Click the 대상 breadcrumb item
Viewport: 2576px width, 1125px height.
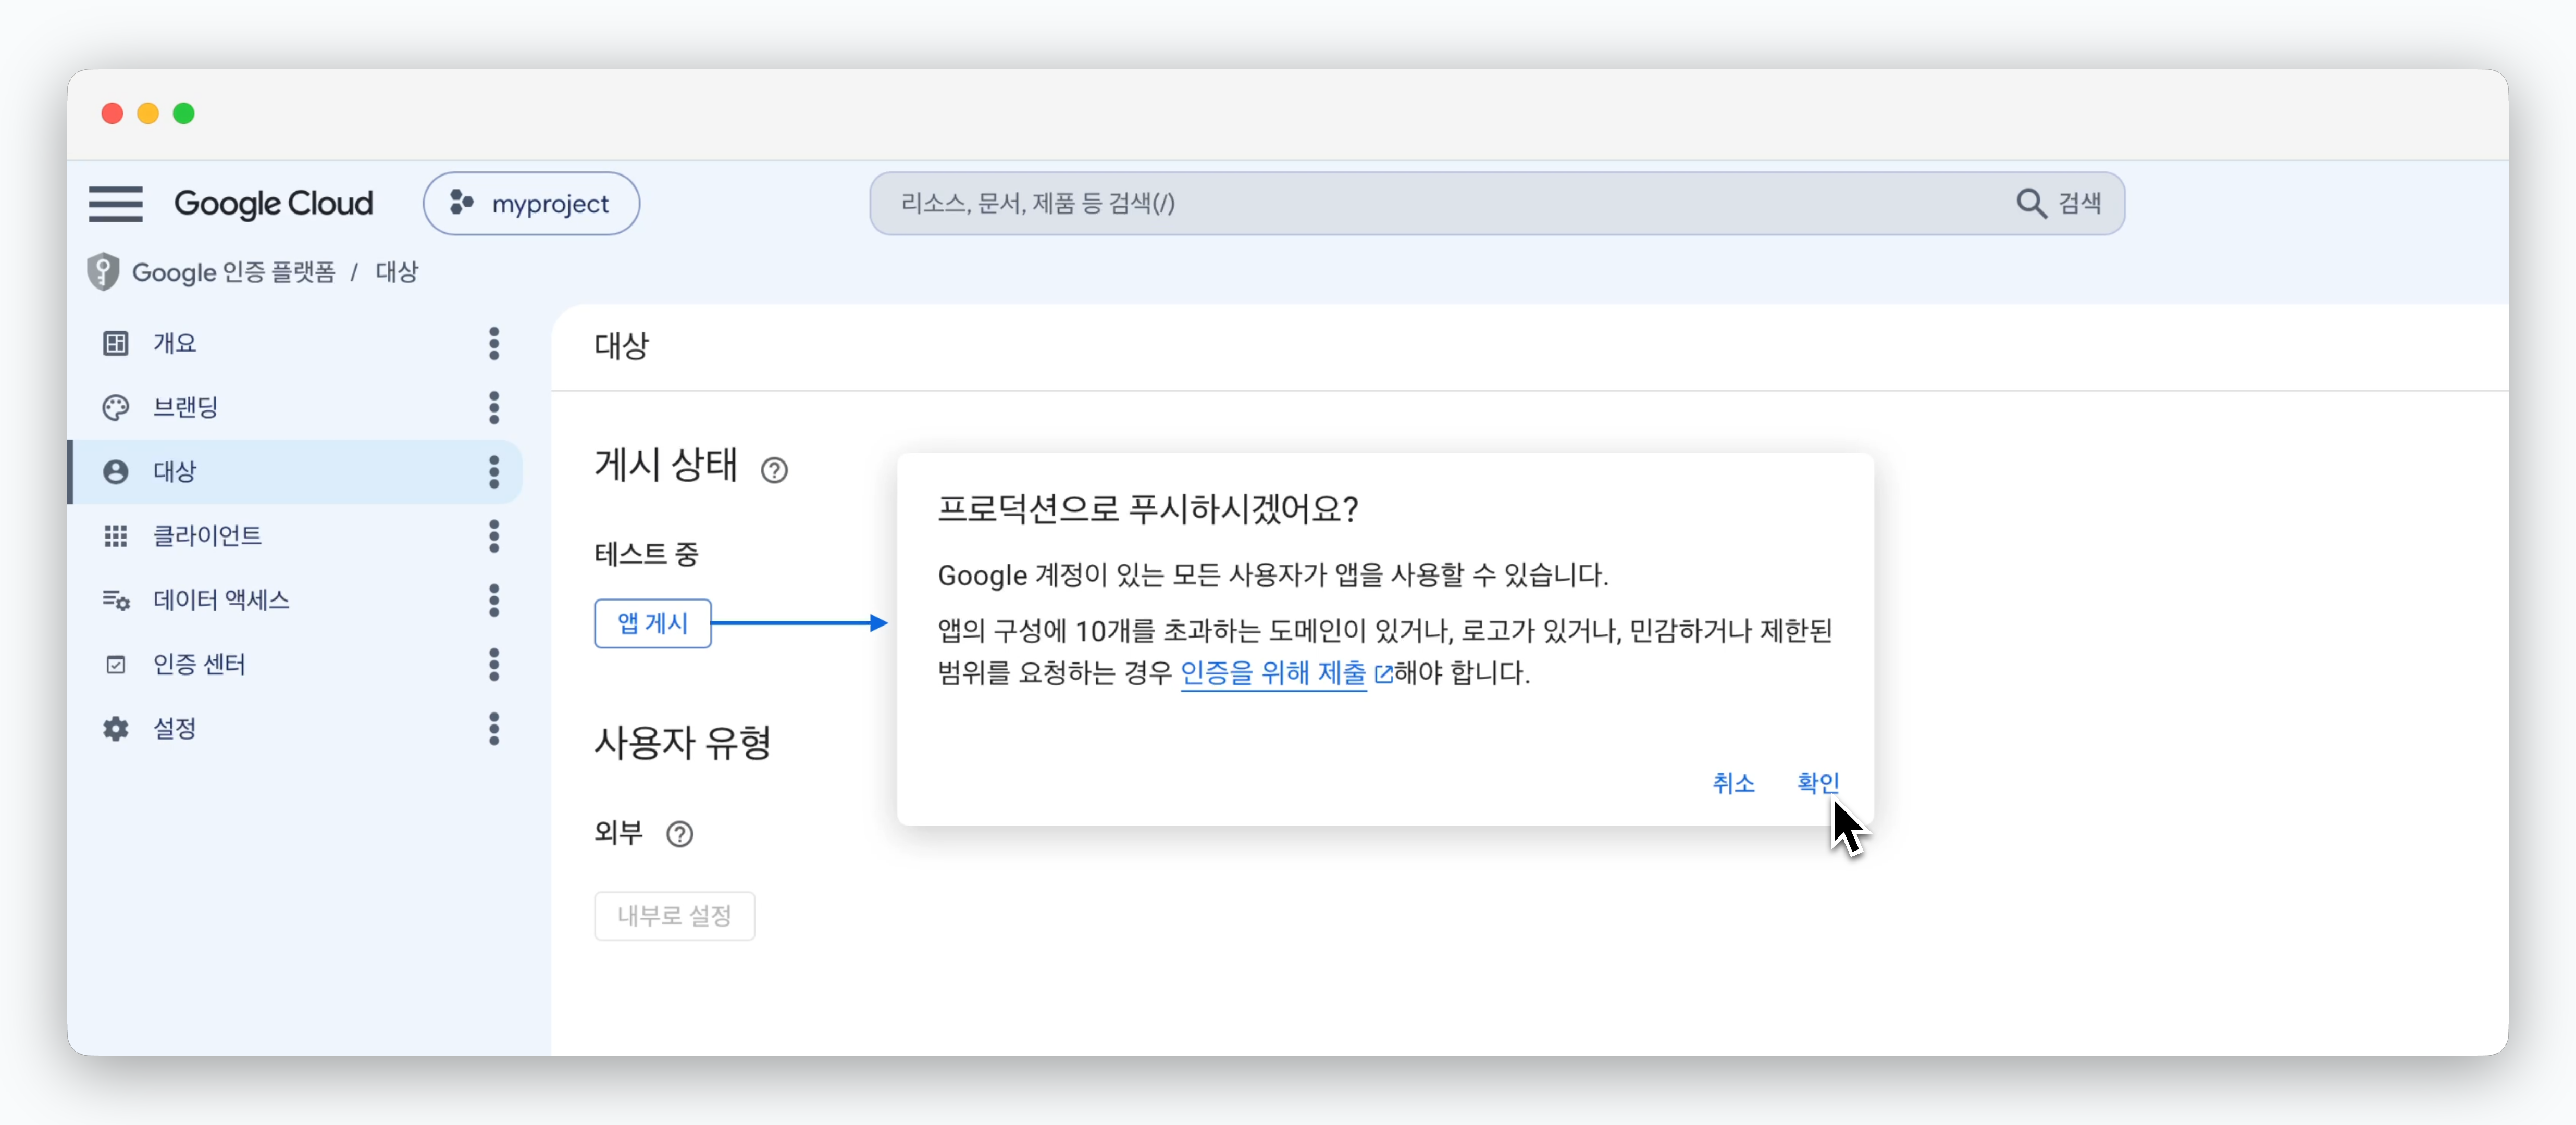397,272
